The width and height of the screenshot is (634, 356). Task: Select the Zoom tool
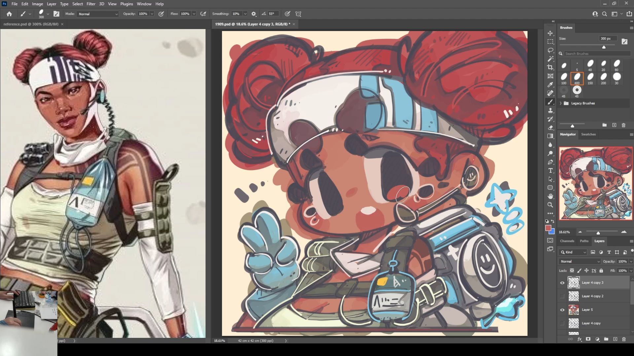(x=550, y=205)
